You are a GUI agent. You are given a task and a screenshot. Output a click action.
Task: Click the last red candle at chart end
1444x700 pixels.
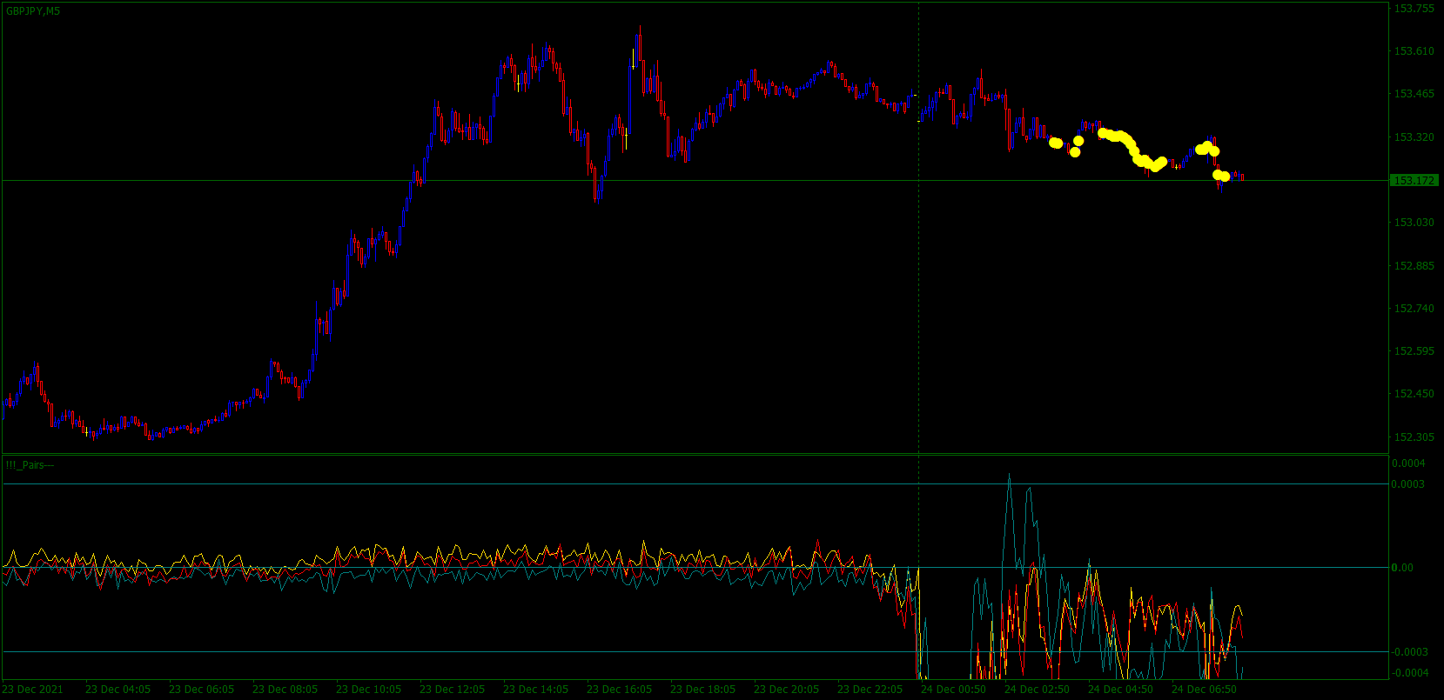[1242, 177]
